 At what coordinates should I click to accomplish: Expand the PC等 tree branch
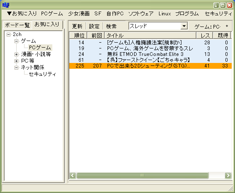(16, 61)
